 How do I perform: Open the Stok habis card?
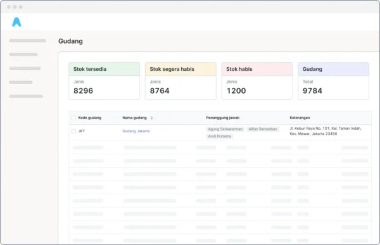pos(257,81)
